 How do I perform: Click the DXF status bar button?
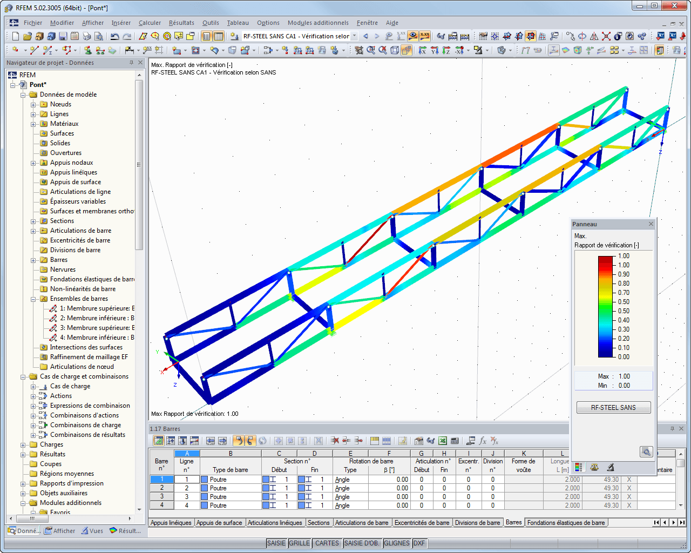coord(419,543)
